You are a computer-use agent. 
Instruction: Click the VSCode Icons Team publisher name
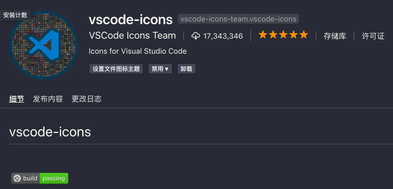[x=132, y=35]
